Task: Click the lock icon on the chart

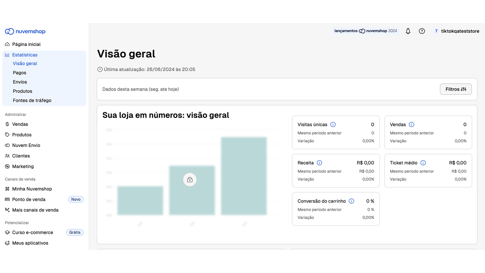Action: (190, 180)
